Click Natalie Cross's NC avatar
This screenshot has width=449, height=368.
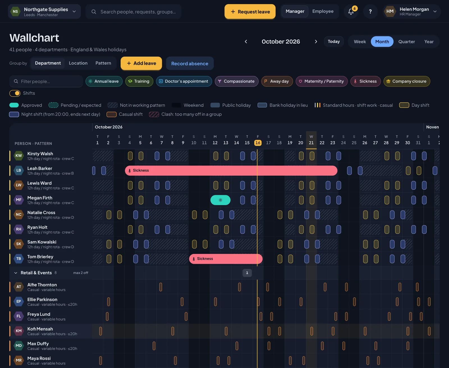pos(19,215)
